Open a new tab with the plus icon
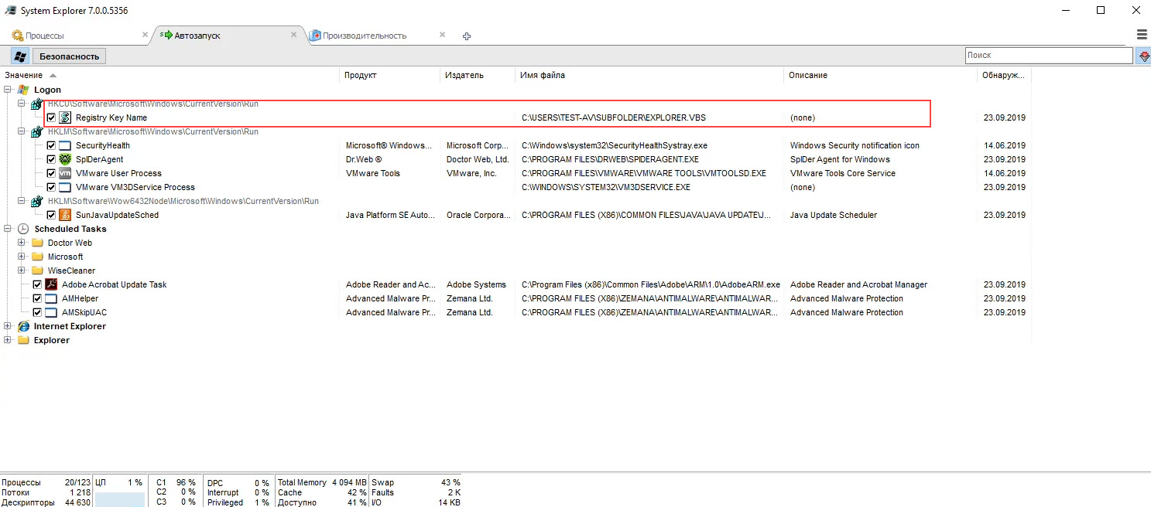The image size is (1151, 507). pyautogui.click(x=467, y=36)
